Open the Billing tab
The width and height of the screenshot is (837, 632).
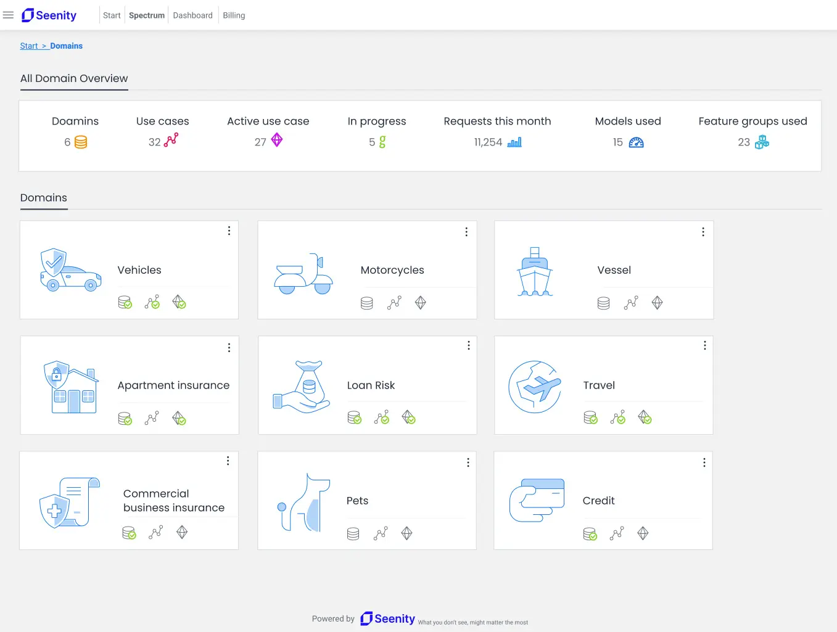click(234, 15)
